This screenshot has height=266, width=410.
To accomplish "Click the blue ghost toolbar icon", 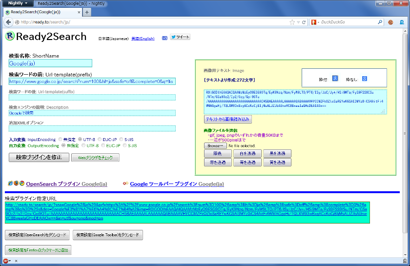I will coord(402,22).
